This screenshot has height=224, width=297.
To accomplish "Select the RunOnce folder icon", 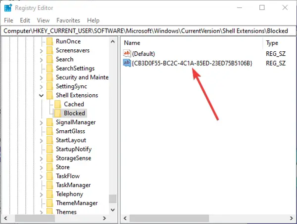I will point(50,41).
